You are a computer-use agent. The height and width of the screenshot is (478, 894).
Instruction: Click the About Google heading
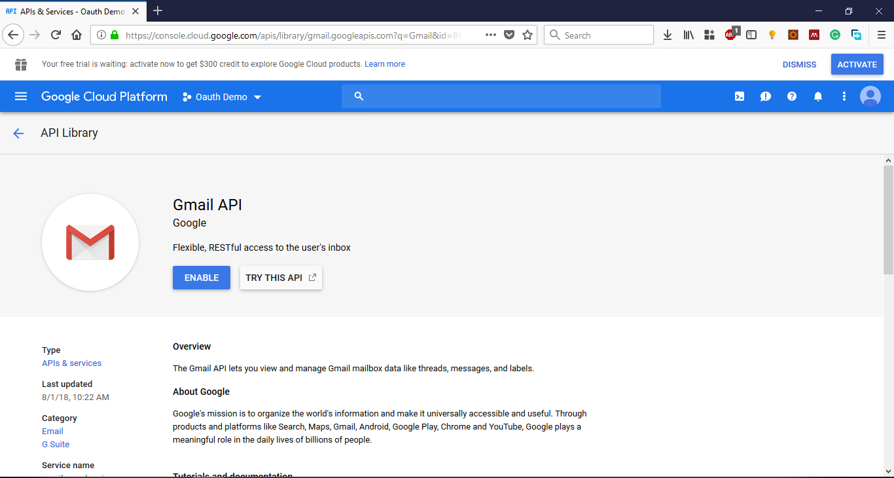201,392
